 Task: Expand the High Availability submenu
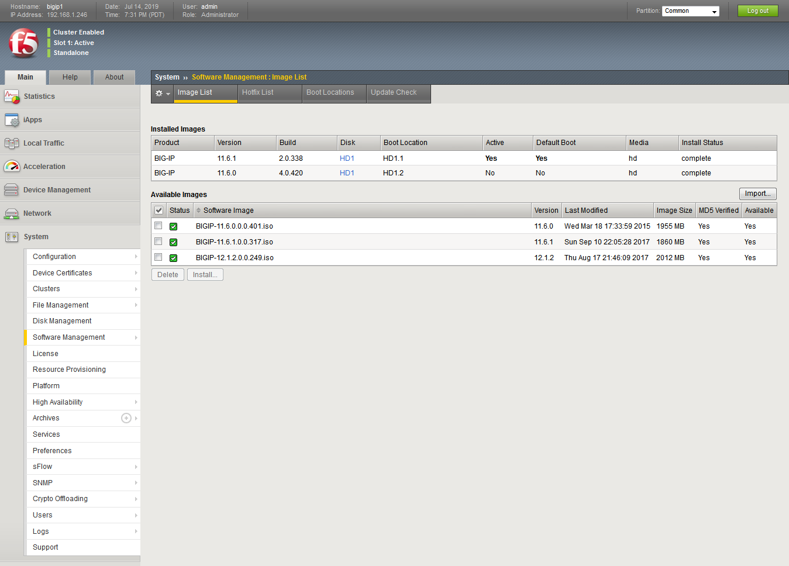pos(136,402)
